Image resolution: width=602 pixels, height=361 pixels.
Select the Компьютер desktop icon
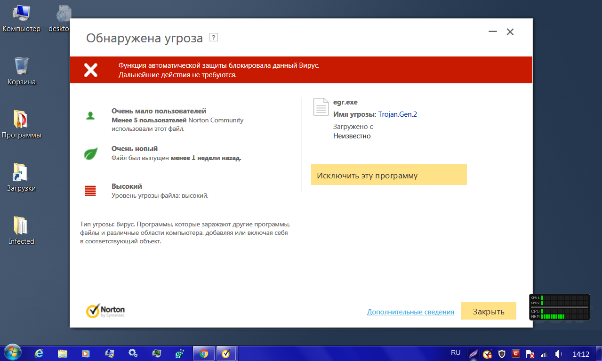point(22,19)
